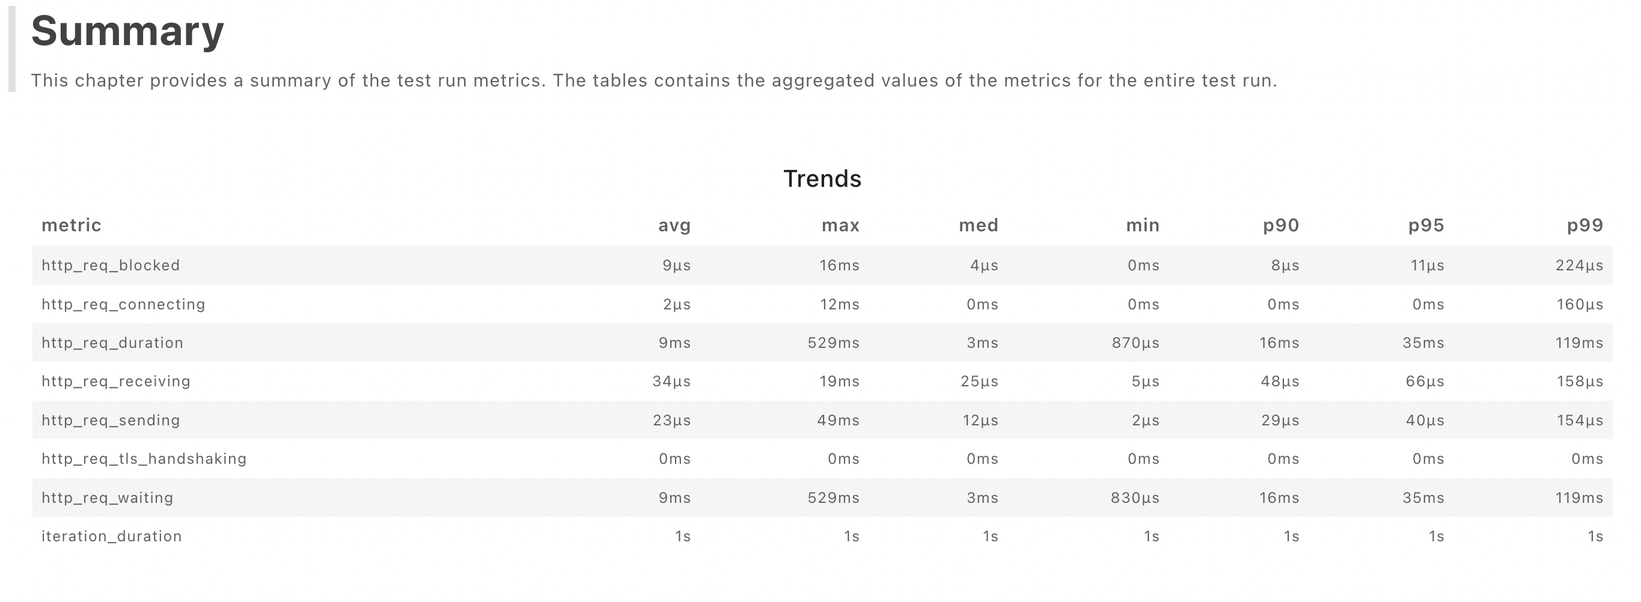Select the http_req_waiting row label

click(108, 497)
